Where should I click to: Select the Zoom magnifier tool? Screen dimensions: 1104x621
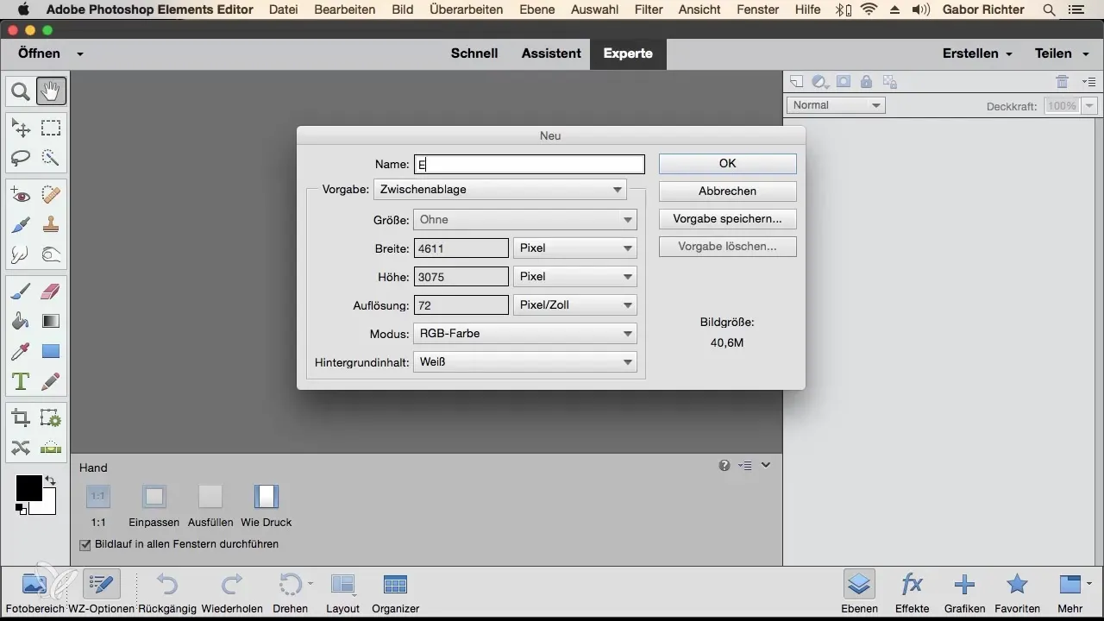(x=21, y=91)
